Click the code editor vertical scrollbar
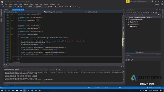Viewport: 164px width, 92px height. point(123,38)
